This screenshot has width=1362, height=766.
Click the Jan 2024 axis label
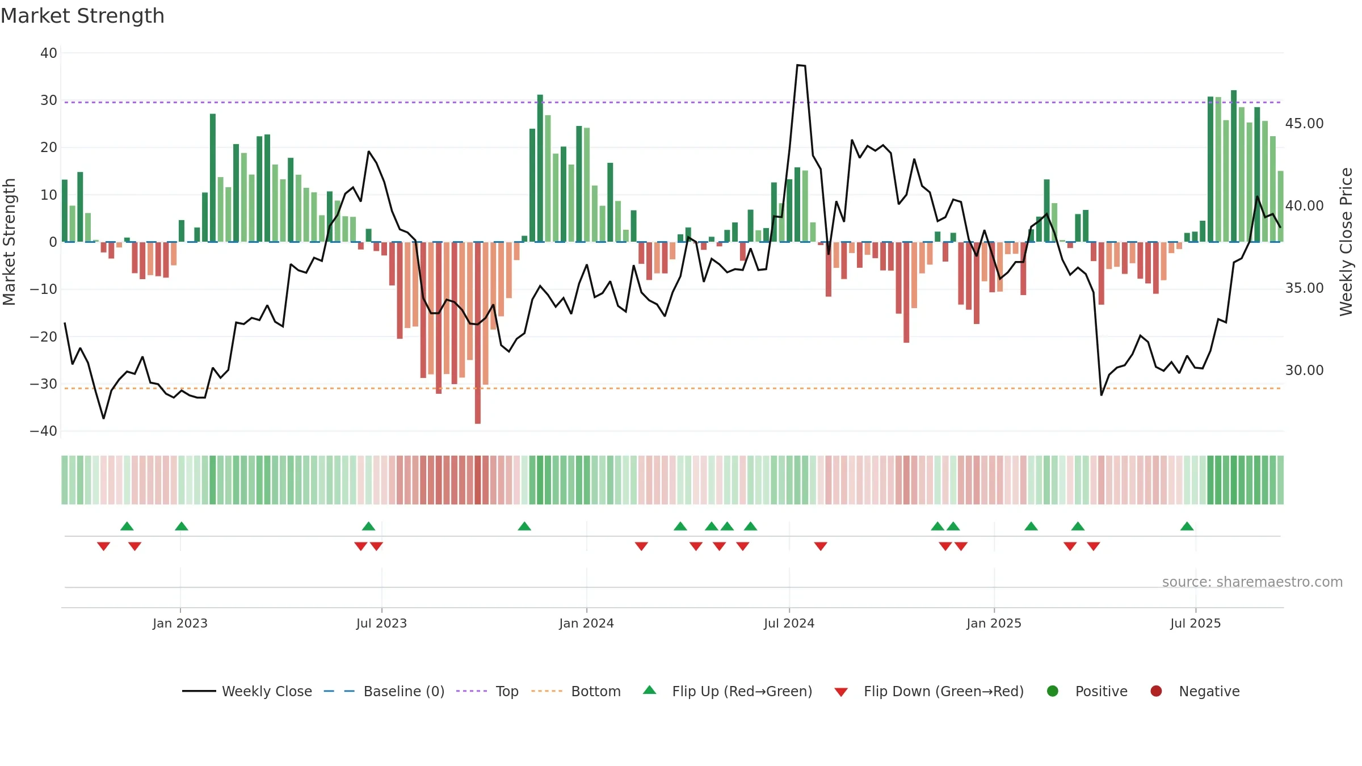click(586, 624)
